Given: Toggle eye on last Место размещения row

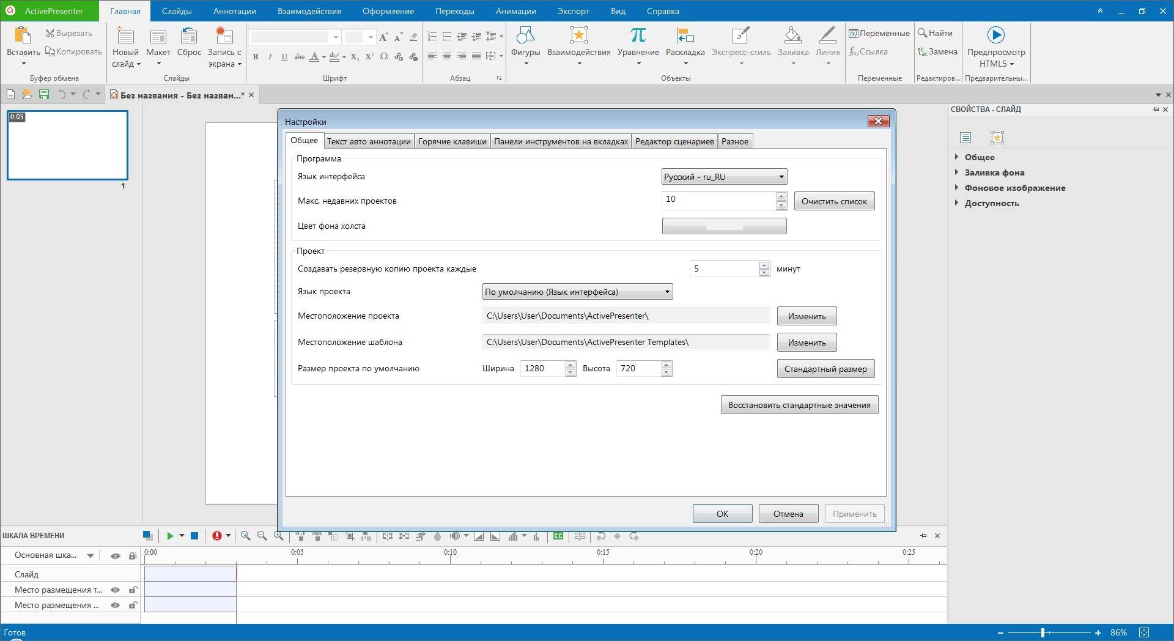Looking at the screenshot, I should click(115, 606).
